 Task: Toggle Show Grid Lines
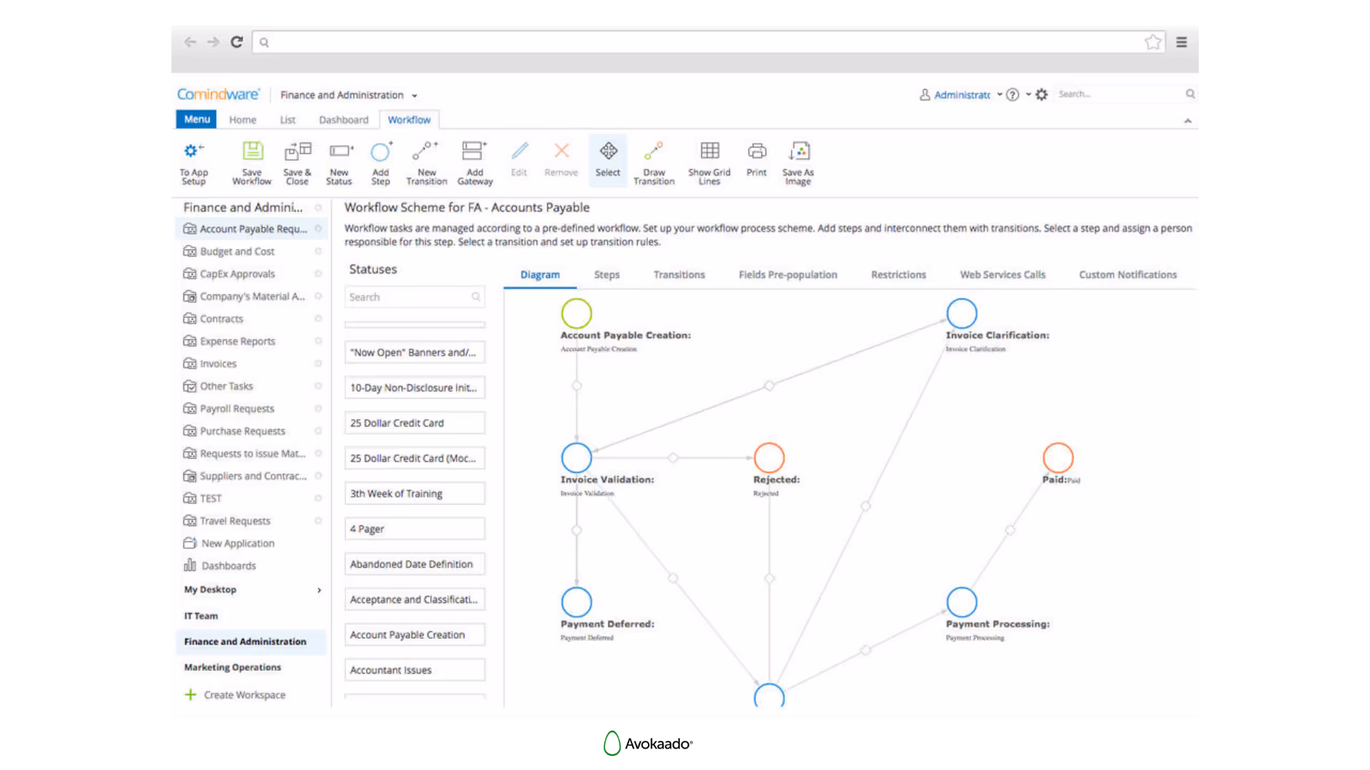709,151
